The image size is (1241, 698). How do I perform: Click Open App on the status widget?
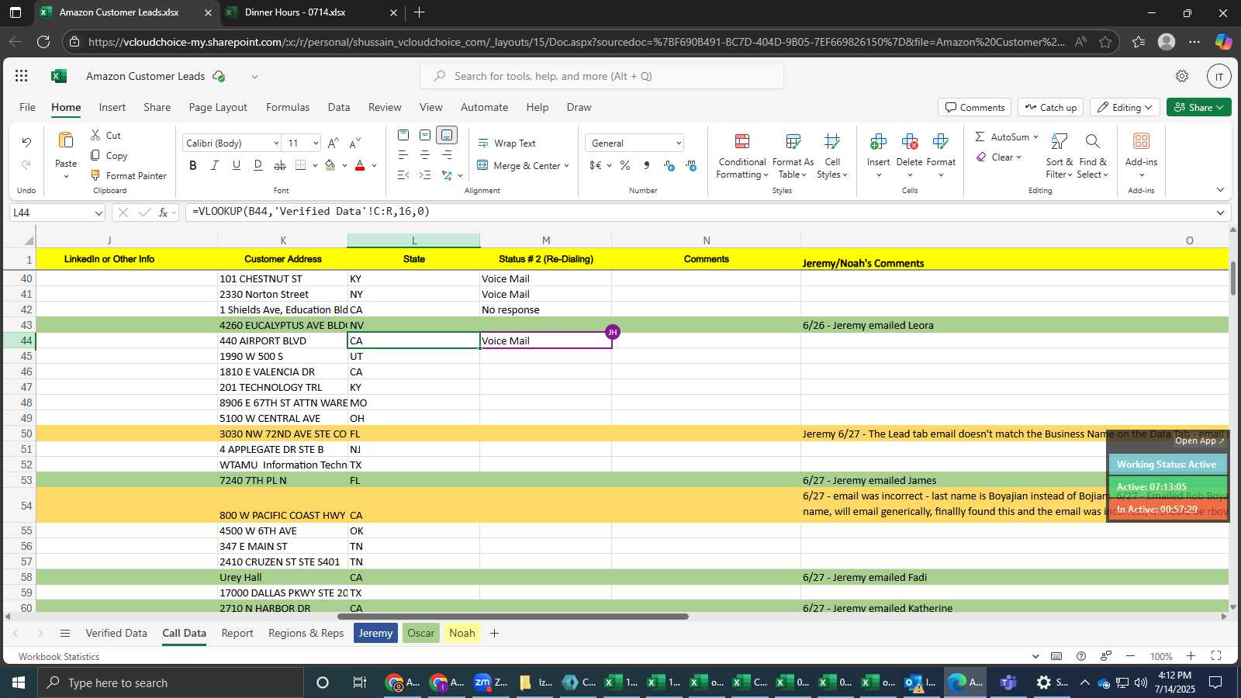[1199, 441]
